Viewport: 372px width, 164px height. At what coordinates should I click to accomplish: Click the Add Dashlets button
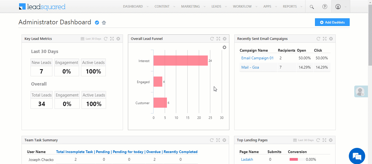(x=332, y=22)
